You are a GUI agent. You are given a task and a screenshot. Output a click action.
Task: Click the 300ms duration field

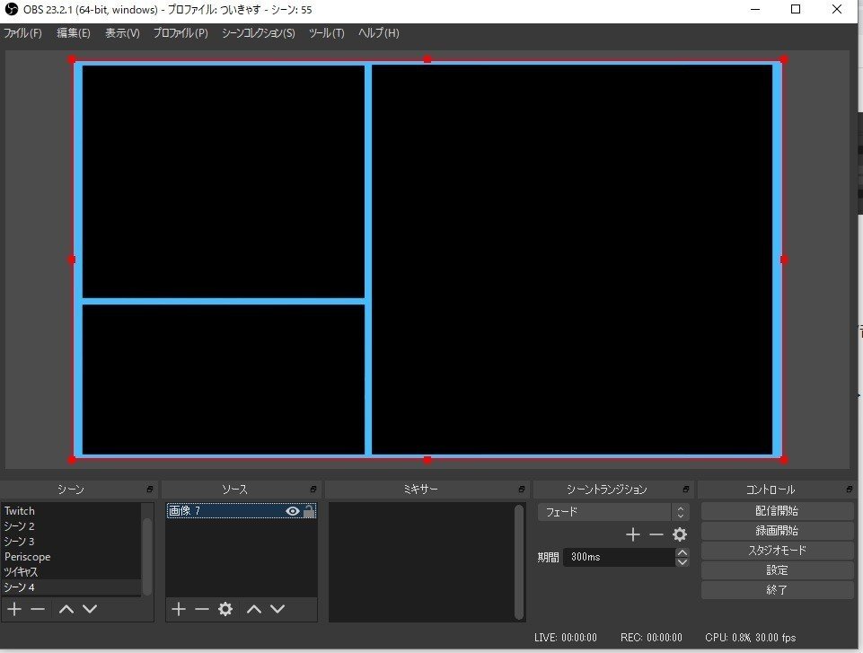pos(619,557)
